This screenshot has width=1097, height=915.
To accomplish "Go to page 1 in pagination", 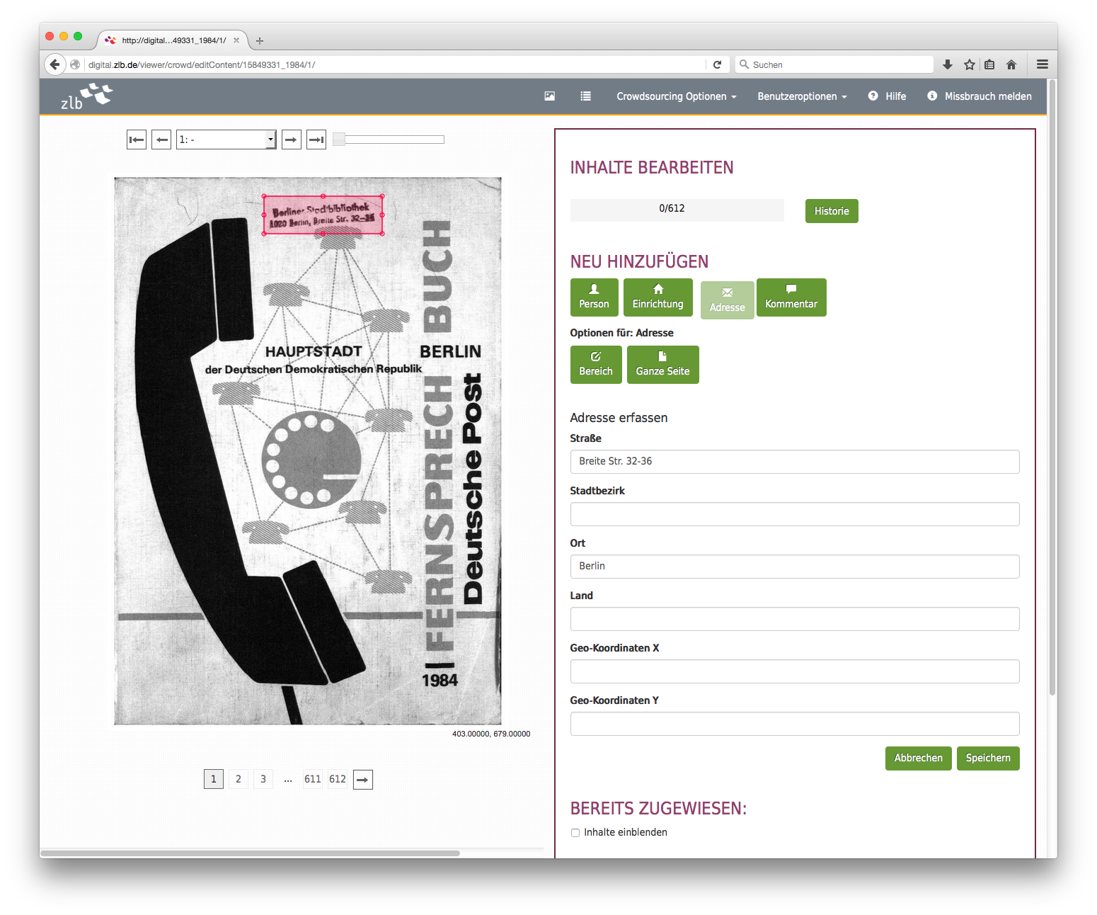I will 214,780.
